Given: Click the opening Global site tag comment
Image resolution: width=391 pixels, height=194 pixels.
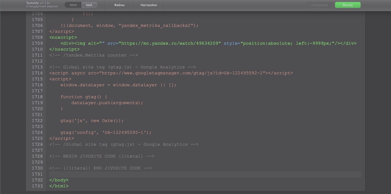Looking at the screenshot, I should pos(122,67).
